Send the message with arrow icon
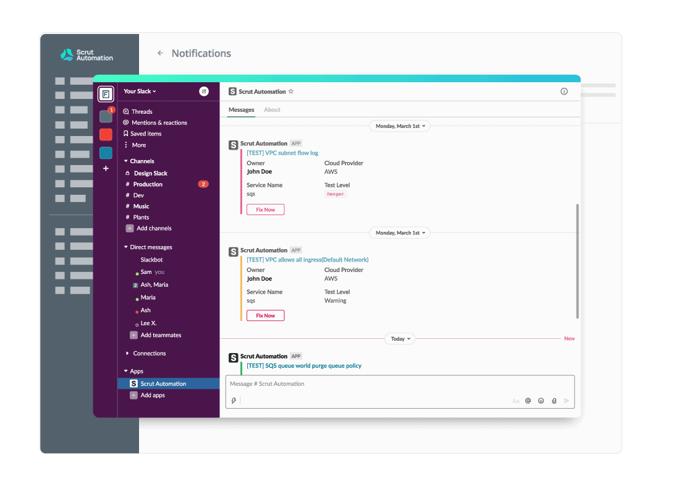Viewport: 673px width, 494px height. pos(567,401)
